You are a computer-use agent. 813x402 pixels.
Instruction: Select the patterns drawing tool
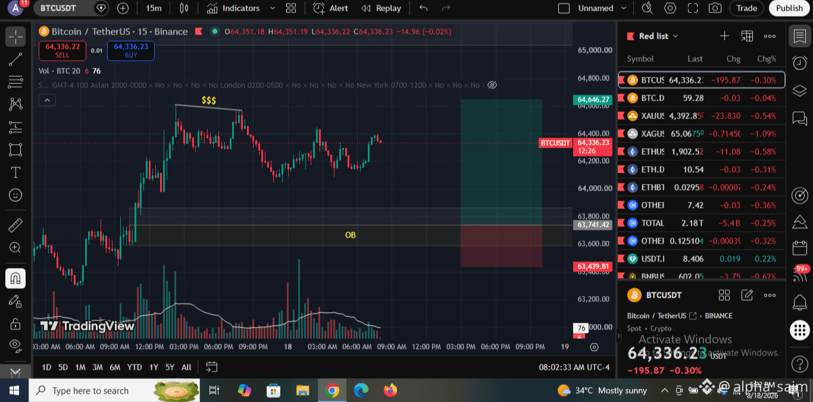[15, 104]
